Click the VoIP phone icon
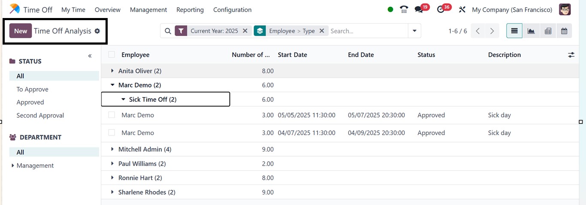The height and width of the screenshot is (205, 586). click(404, 9)
